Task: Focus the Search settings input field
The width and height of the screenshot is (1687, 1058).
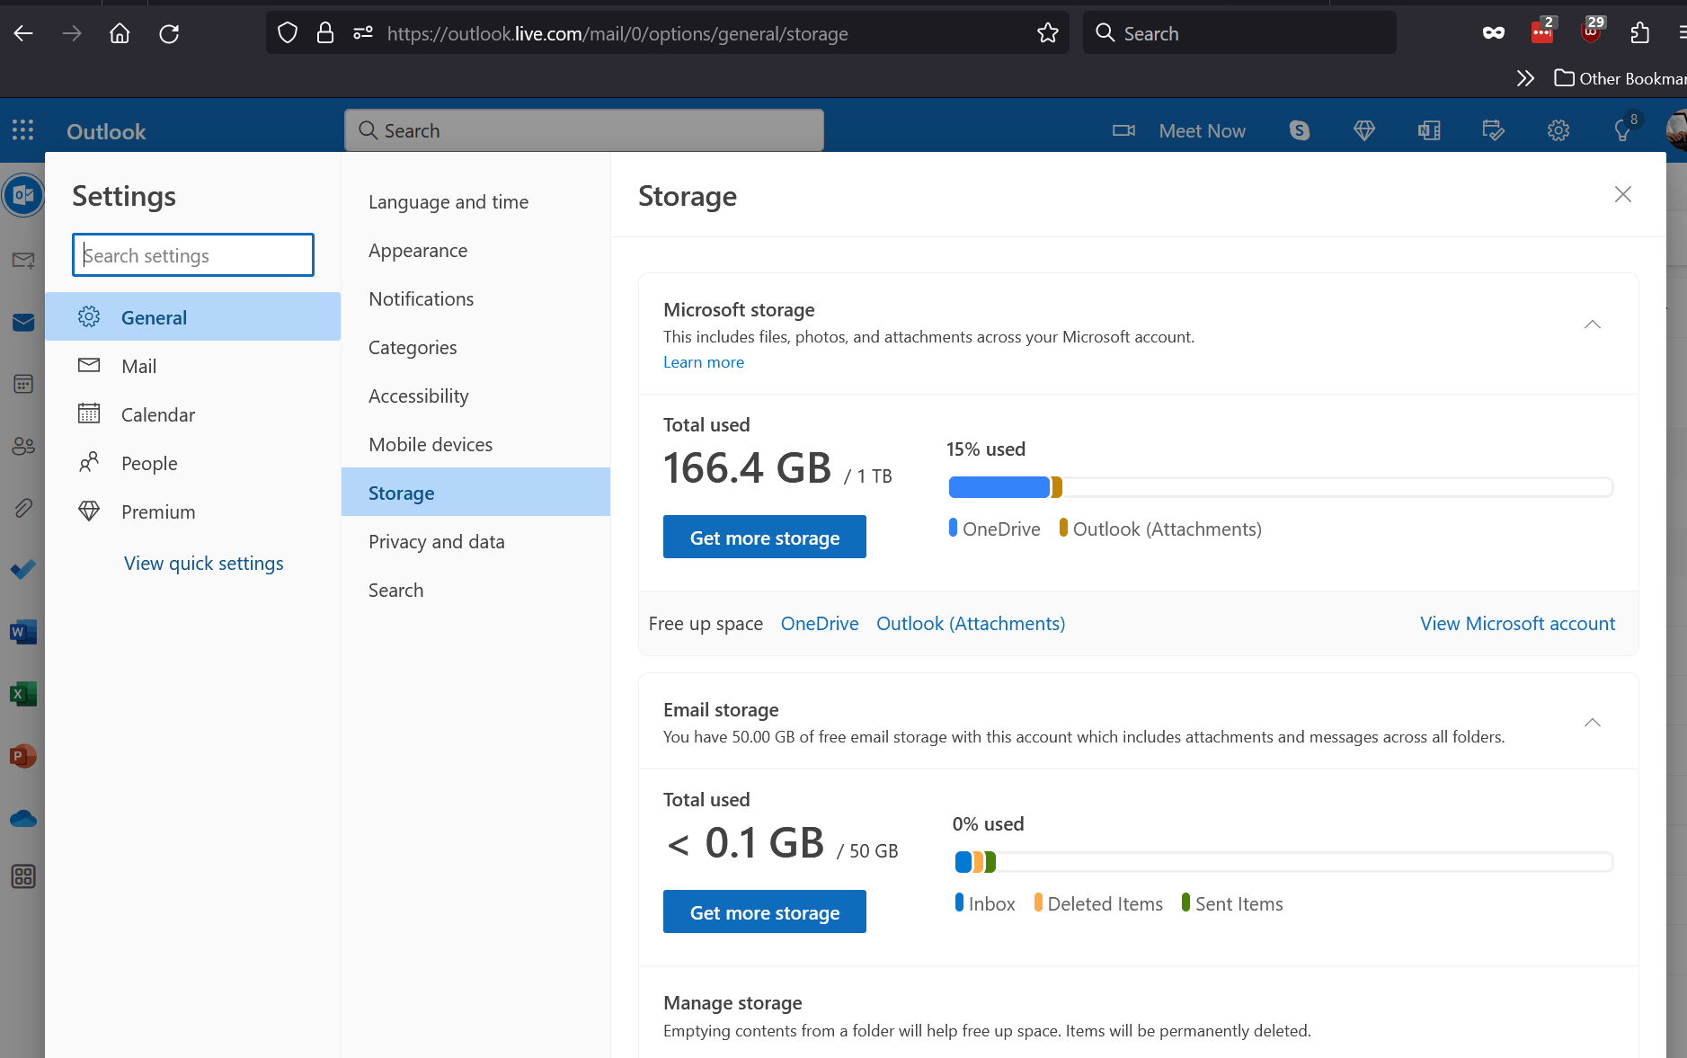Action: coord(193,255)
